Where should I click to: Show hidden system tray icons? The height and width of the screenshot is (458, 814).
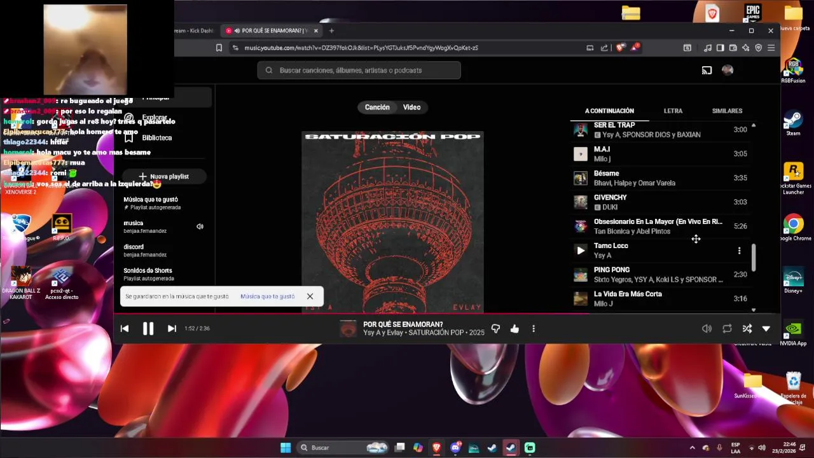coord(693,448)
